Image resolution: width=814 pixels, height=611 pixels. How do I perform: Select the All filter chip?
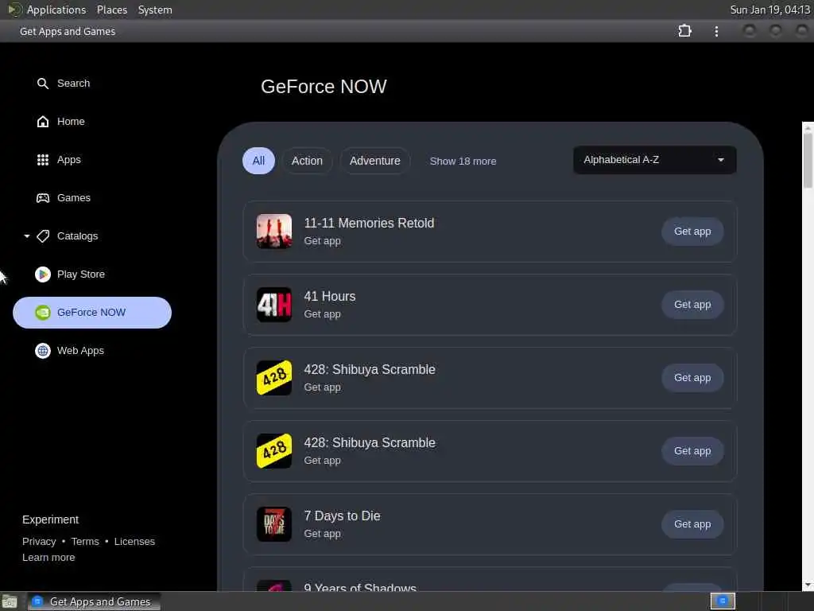tap(258, 161)
